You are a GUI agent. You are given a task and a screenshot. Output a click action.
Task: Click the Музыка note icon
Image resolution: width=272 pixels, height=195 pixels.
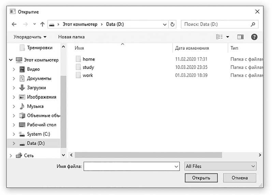point(22,106)
